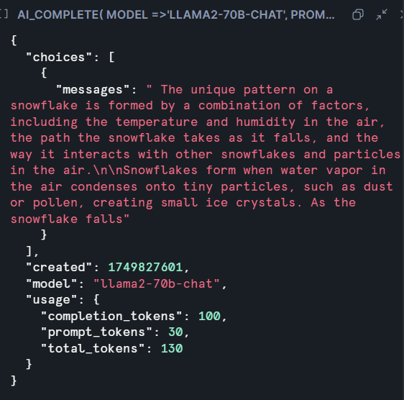Click the "usage" key name
Viewport: 404px width, 400px height.
52,300
